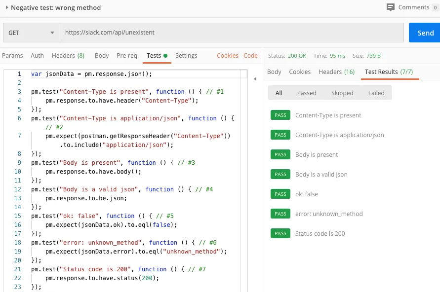Click the 'Content-Type is present' test result
The width and height of the screenshot is (440, 292).
[x=328, y=115]
